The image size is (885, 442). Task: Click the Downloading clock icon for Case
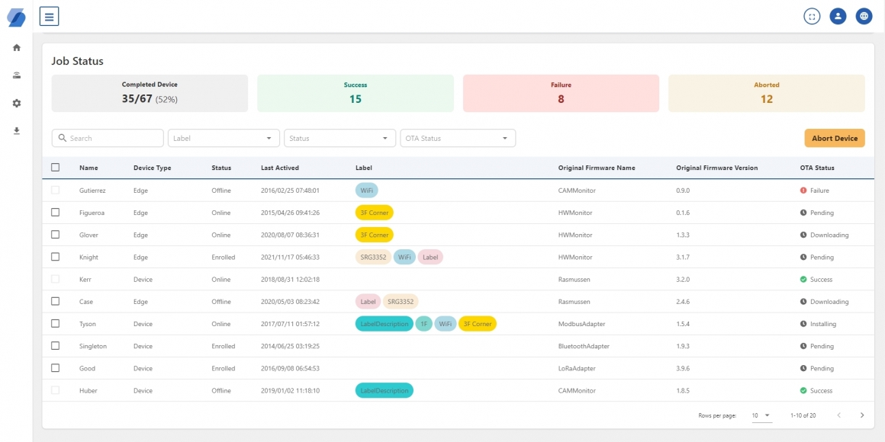point(803,302)
